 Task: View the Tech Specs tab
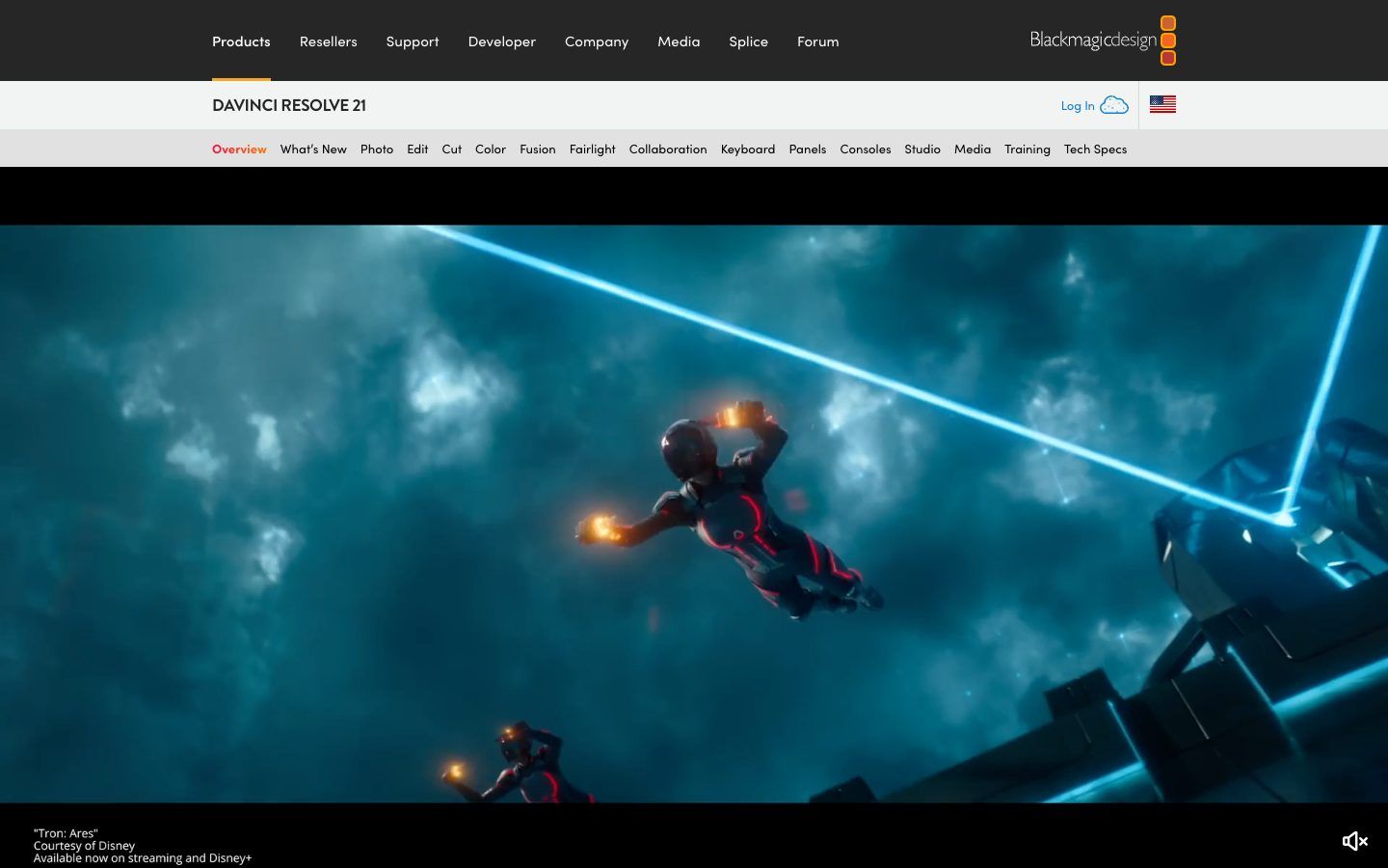[1095, 149]
